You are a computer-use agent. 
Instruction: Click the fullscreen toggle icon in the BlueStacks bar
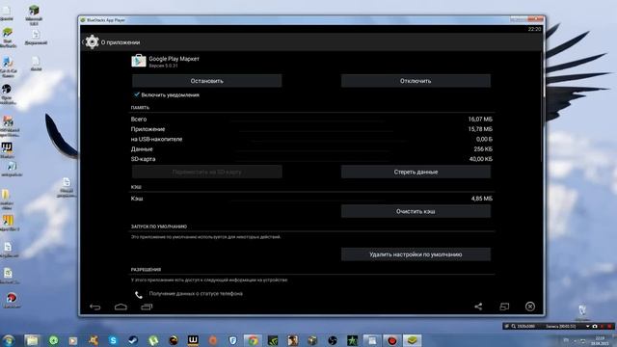pyautogui.click(x=504, y=307)
